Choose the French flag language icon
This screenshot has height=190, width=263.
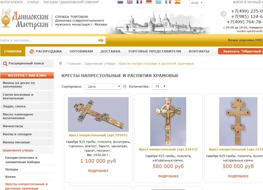[x=139, y=2]
